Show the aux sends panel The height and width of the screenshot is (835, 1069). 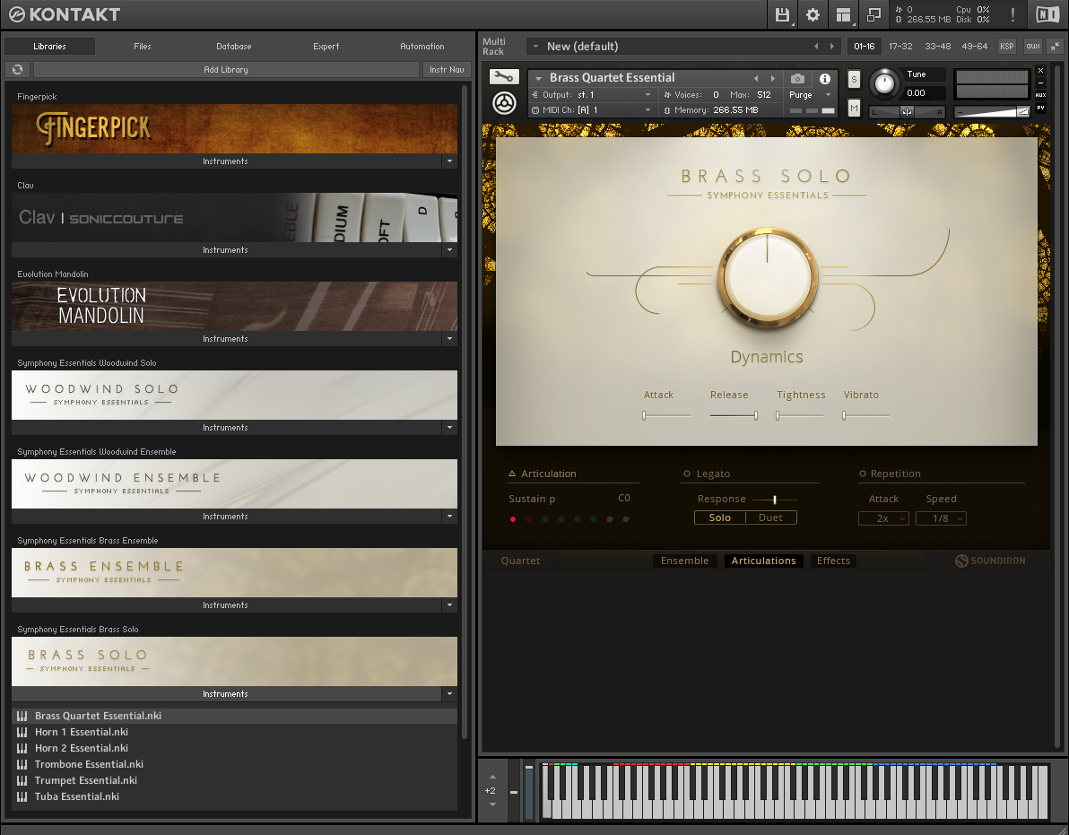pyautogui.click(x=1033, y=47)
